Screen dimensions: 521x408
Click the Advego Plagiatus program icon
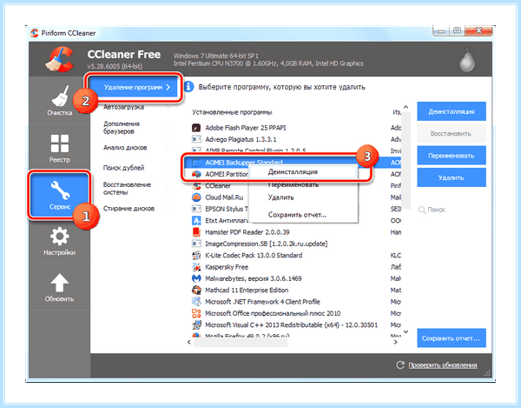[x=196, y=139]
